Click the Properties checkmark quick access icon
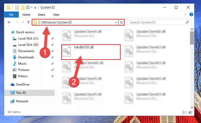Image resolution: width=201 pixels, height=123 pixels. pos(17,8)
